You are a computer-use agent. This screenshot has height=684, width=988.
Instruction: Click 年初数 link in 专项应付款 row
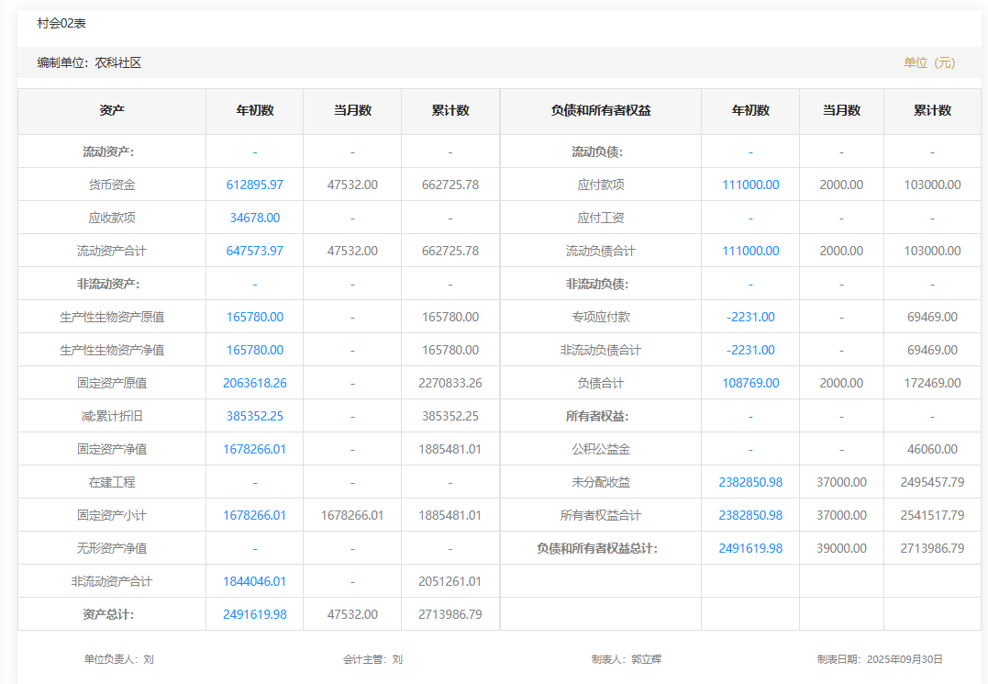[x=749, y=317]
